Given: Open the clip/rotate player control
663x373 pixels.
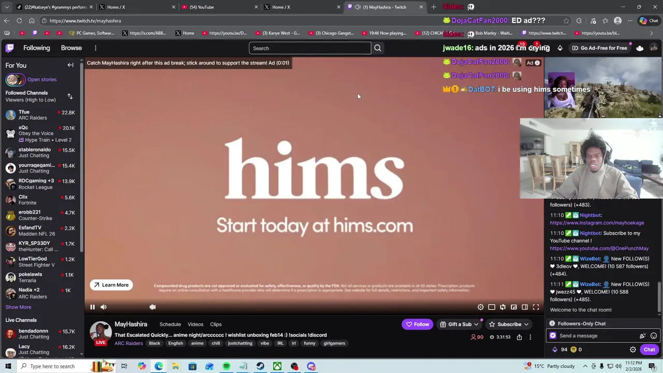Looking at the screenshot, I should [x=502, y=307].
